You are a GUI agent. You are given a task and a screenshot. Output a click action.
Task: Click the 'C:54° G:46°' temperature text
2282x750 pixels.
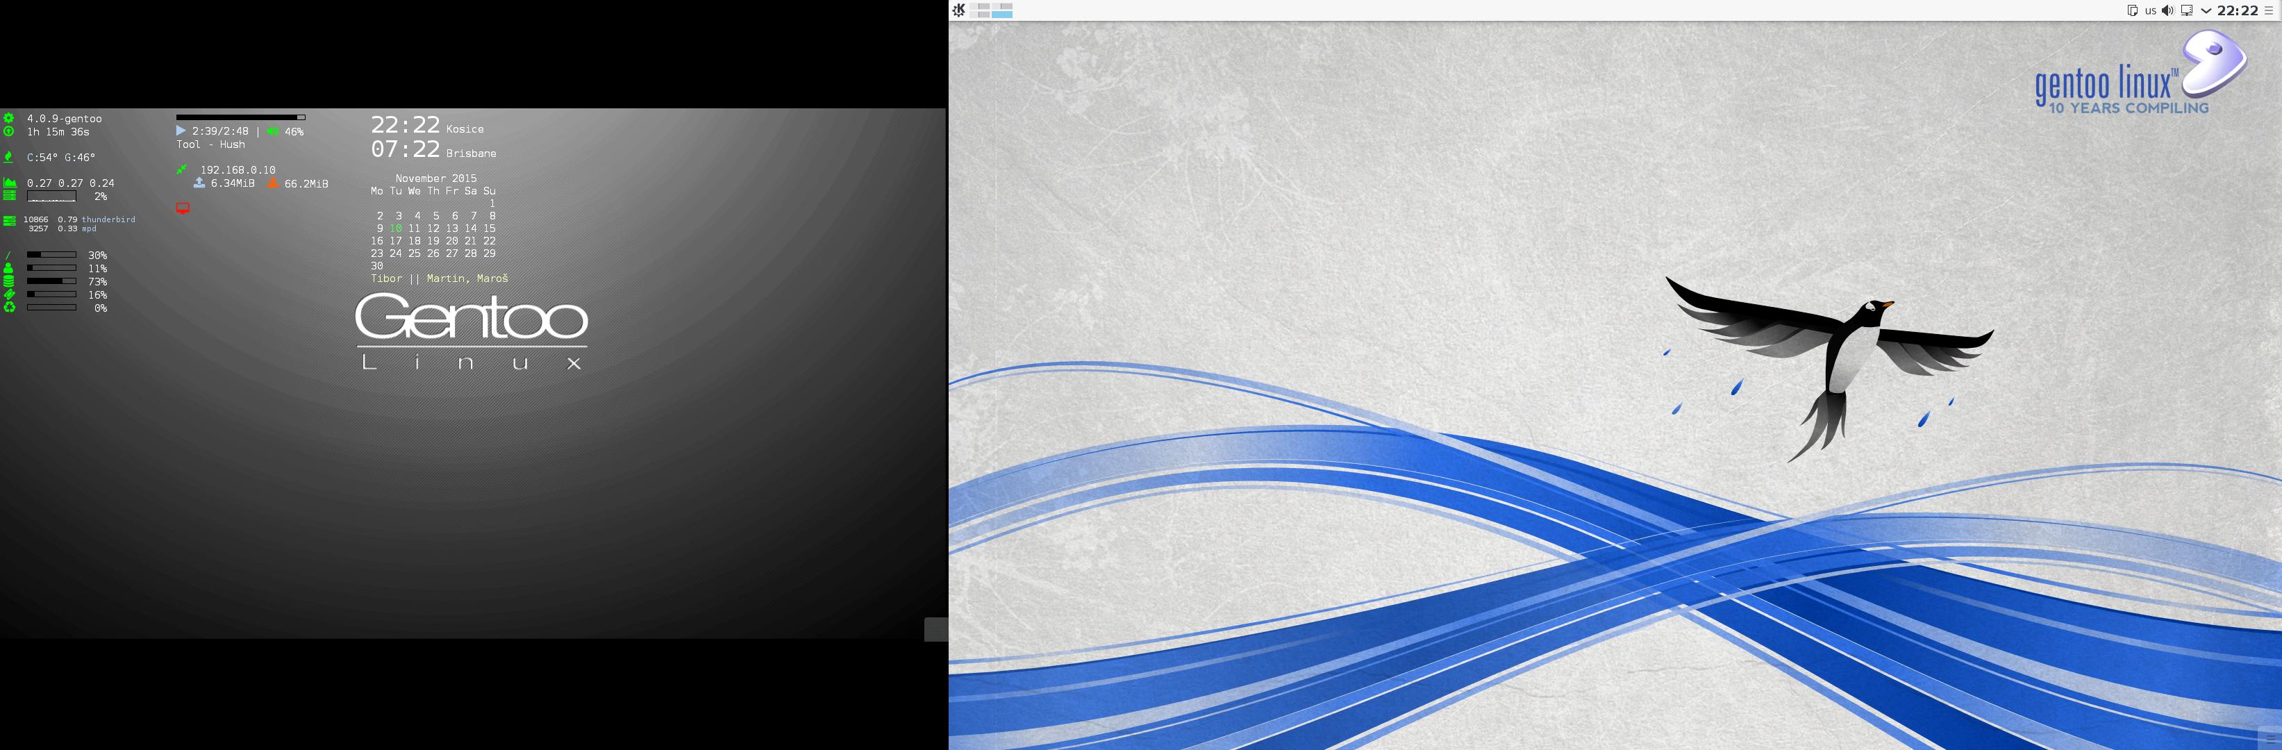[60, 158]
